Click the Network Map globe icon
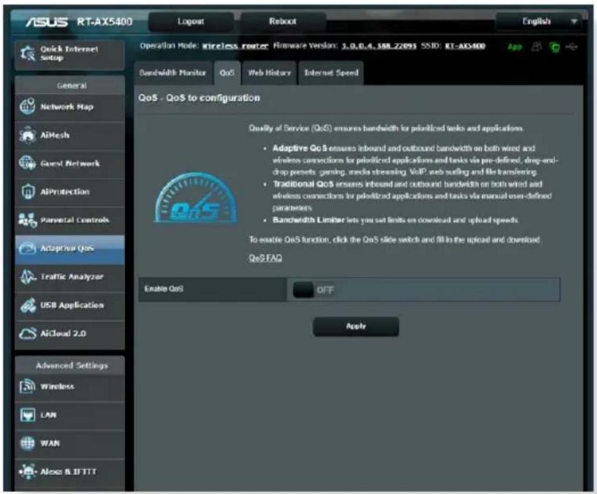The image size is (597, 494). click(27, 107)
